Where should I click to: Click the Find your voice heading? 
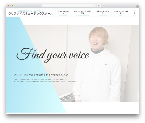tap(53, 55)
